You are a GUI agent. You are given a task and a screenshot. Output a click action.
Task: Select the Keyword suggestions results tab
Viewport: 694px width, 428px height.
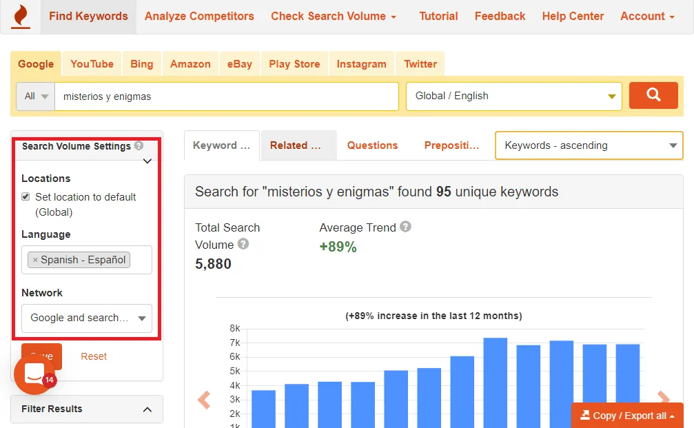[222, 145]
